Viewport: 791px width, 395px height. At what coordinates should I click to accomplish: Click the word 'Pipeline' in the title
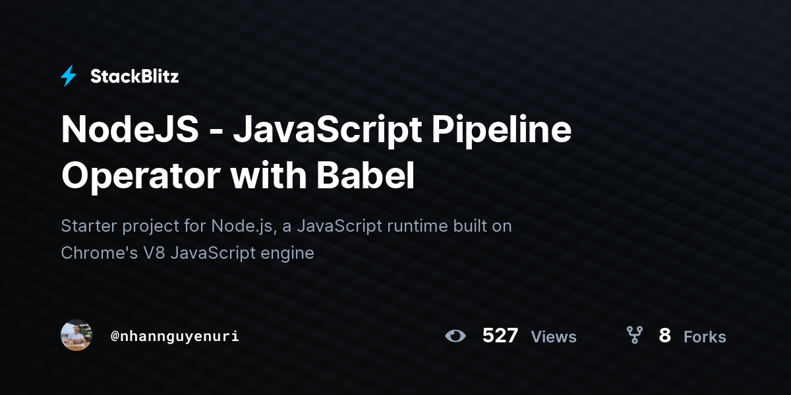pos(502,130)
